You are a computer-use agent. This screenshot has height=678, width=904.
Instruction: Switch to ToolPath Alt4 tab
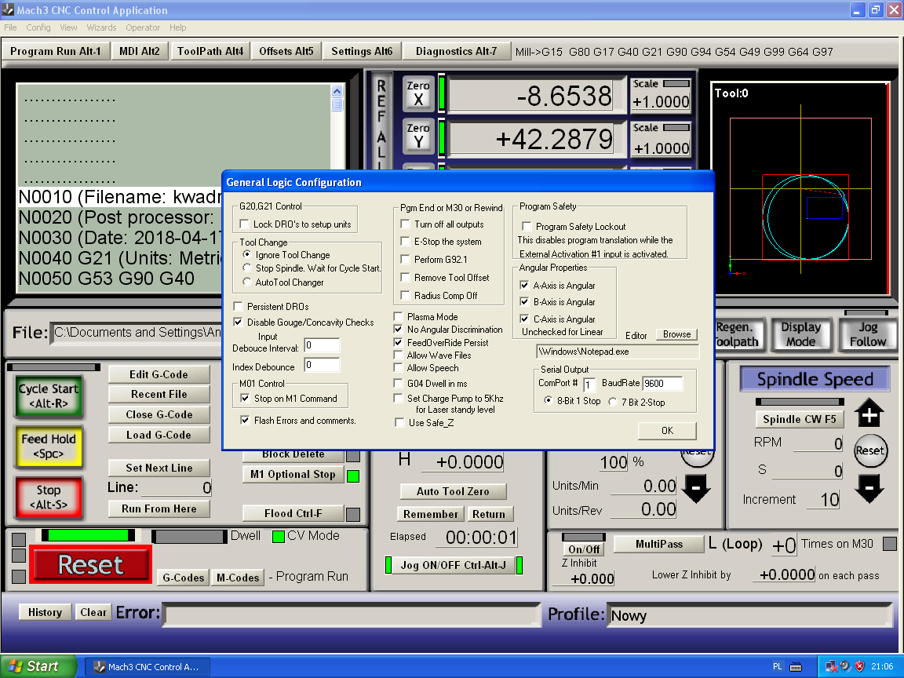pos(210,51)
